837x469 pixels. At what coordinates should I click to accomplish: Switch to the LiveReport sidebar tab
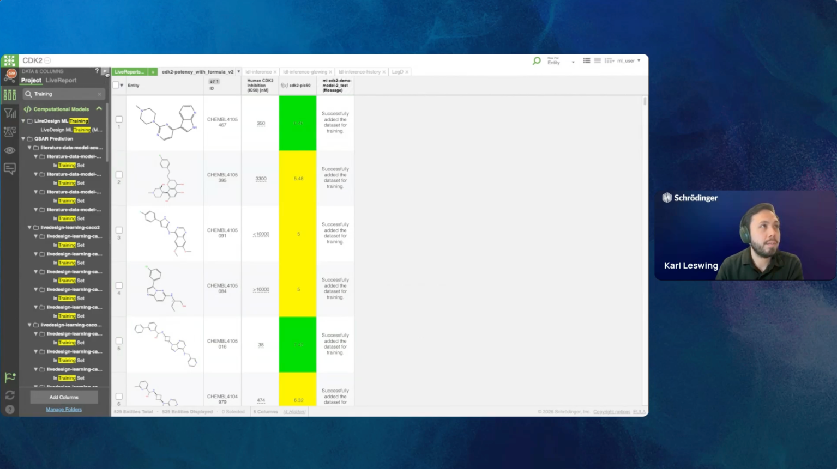click(x=61, y=80)
